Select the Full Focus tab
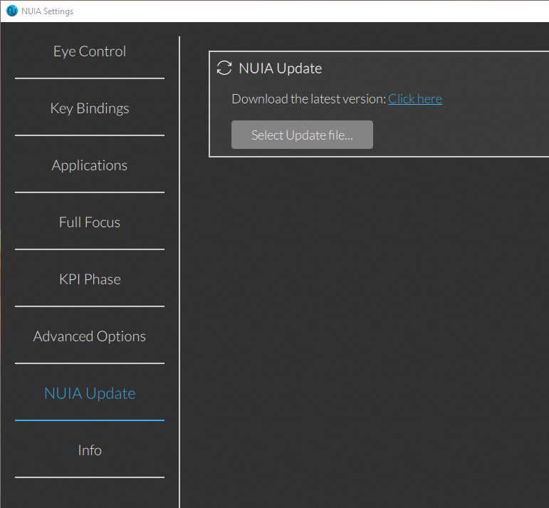Screen dimensions: 549x508 [x=90, y=222]
